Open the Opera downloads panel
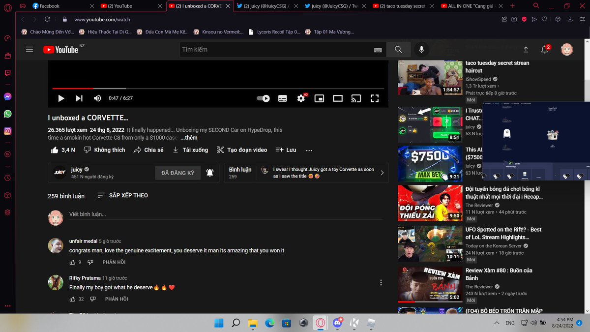Viewport: 590px width, 332px height. [571, 19]
